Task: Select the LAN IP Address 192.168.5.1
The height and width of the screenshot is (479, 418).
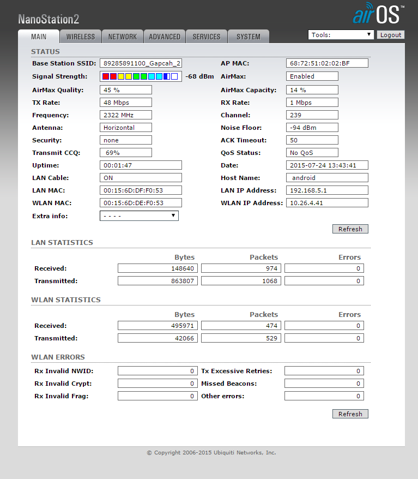Action: [327, 190]
